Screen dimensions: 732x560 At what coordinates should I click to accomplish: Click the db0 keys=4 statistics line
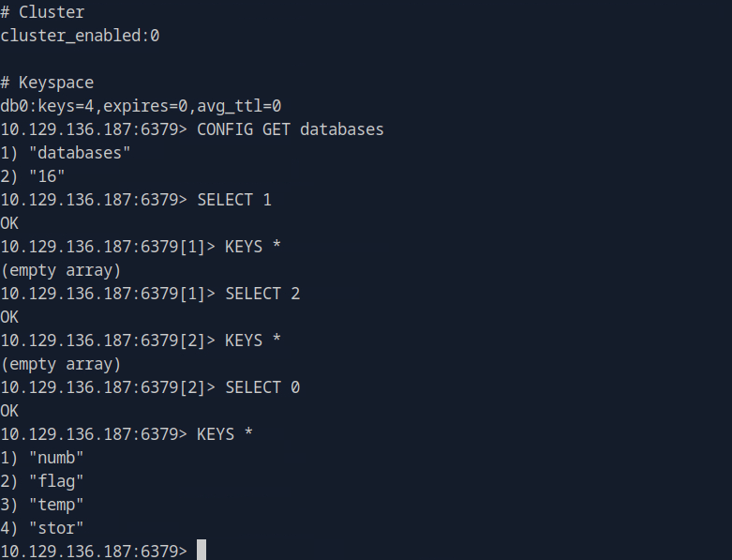141,106
